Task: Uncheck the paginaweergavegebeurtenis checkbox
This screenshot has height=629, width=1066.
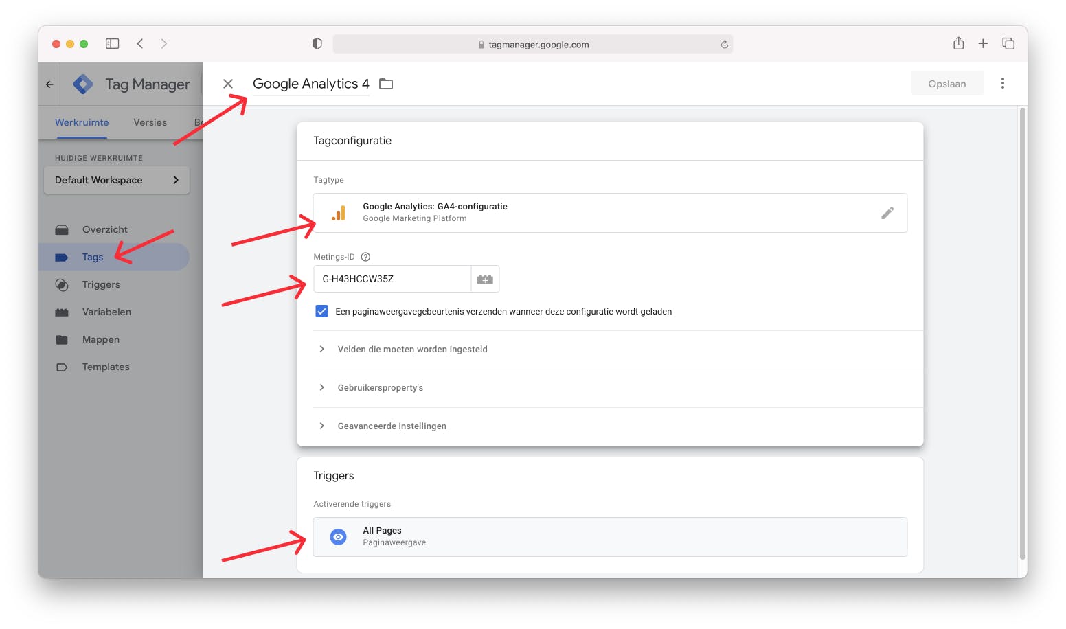Action: pyautogui.click(x=321, y=311)
